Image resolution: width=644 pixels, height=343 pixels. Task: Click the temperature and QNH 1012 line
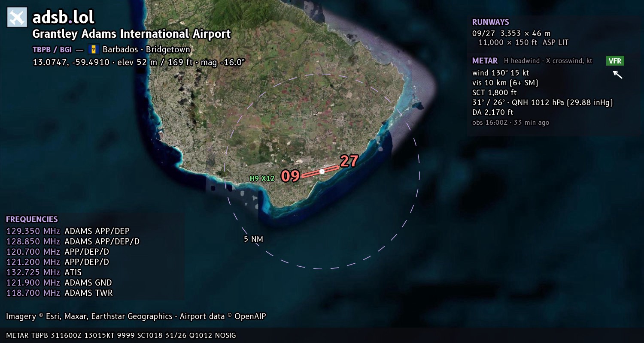point(543,102)
